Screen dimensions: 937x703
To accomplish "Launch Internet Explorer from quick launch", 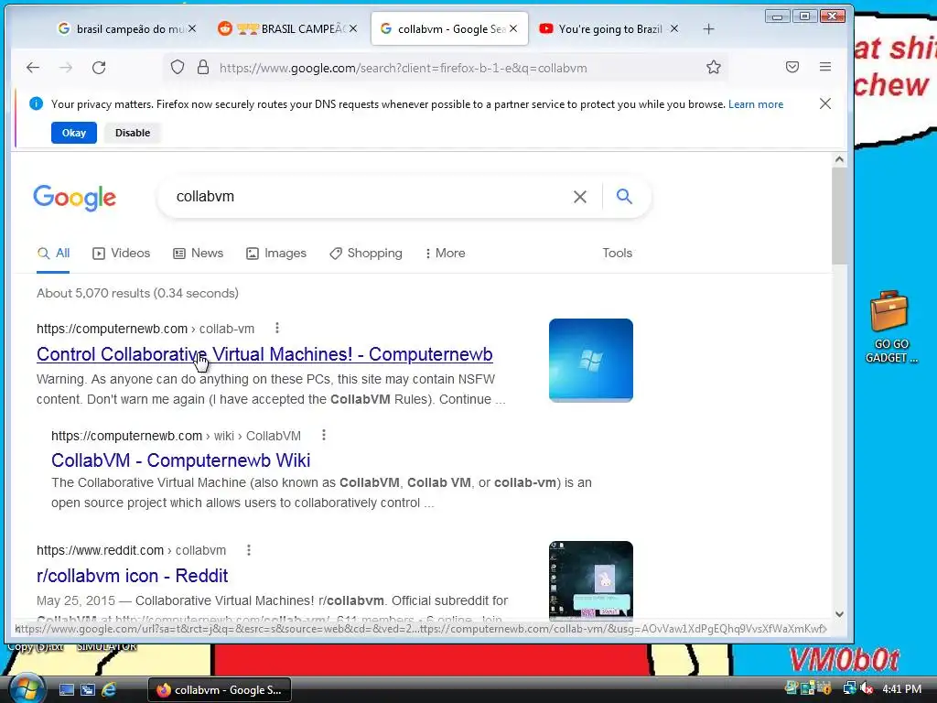I will 110,689.
